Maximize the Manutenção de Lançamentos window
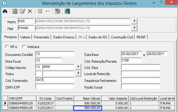The image size is (178, 112). (161, 2)
